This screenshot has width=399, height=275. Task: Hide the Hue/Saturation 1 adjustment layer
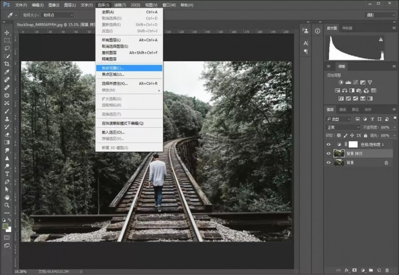pos(329,144)
